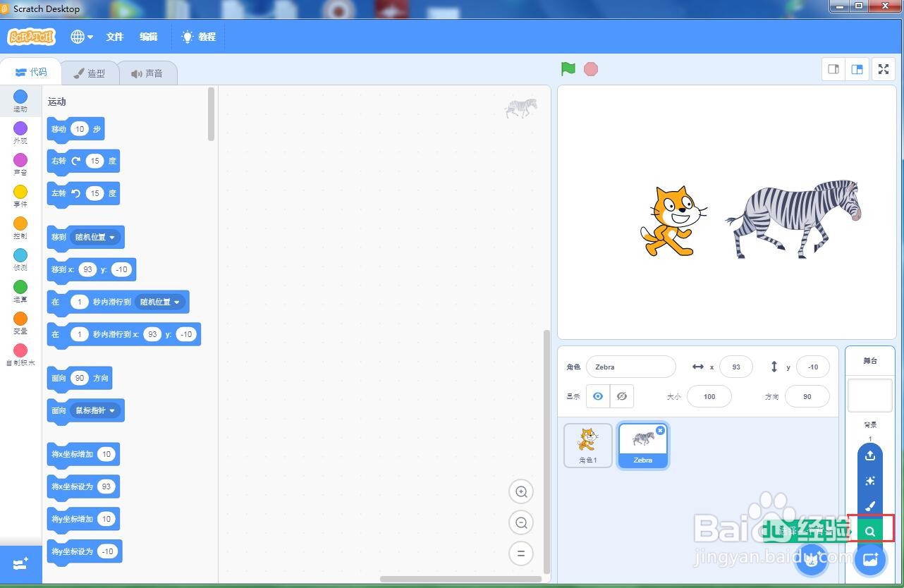Zoom out the code workspace
904x588 pixels.
pos(521,522)
